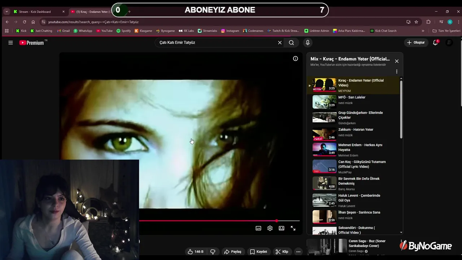The height and width of the screenshot is (260, 462).
Task: Open YouTube notifications bell
Action: tap(435, 43)
